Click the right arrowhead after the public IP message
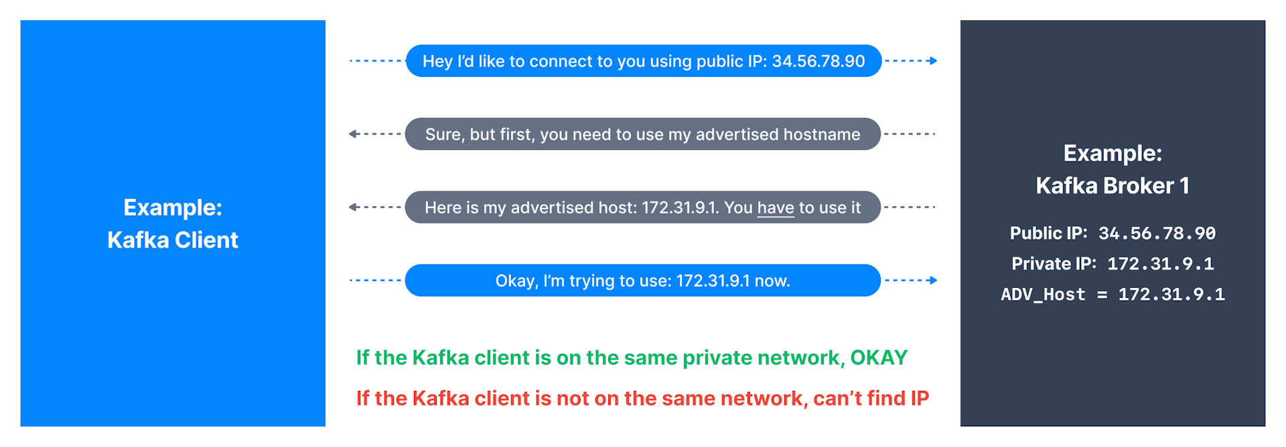 click(933, 61)
